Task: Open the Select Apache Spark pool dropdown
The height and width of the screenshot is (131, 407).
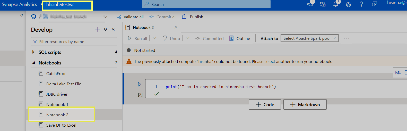Action: (x=309, y=38)
